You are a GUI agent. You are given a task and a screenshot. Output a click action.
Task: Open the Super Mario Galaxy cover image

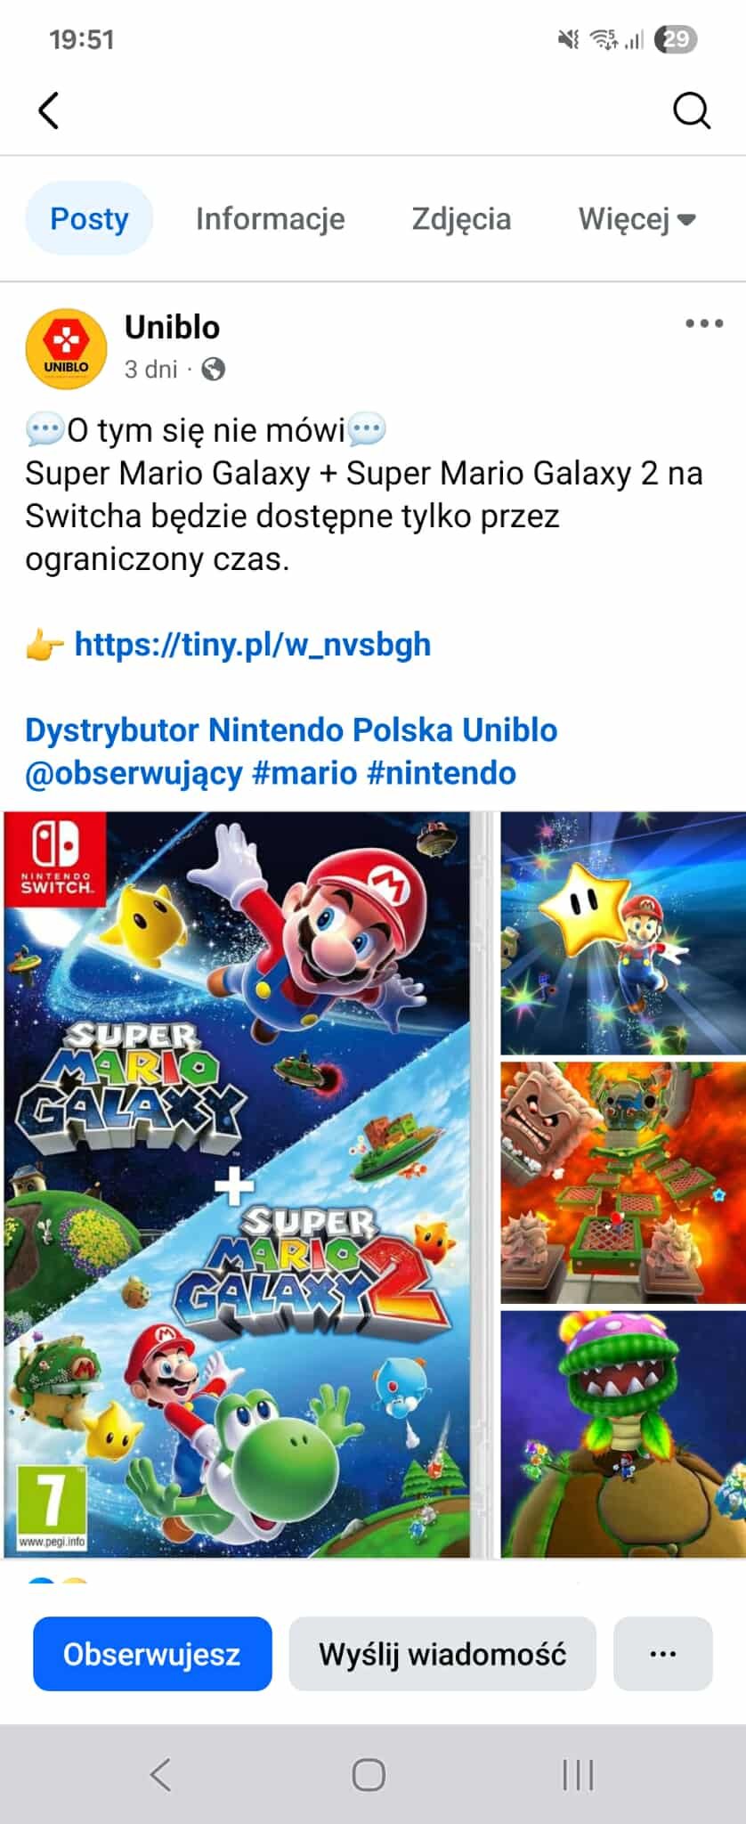click(237, 1185)
